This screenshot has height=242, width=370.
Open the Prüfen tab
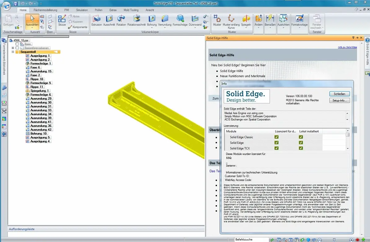pyautogui.click(x=99, y=10)
